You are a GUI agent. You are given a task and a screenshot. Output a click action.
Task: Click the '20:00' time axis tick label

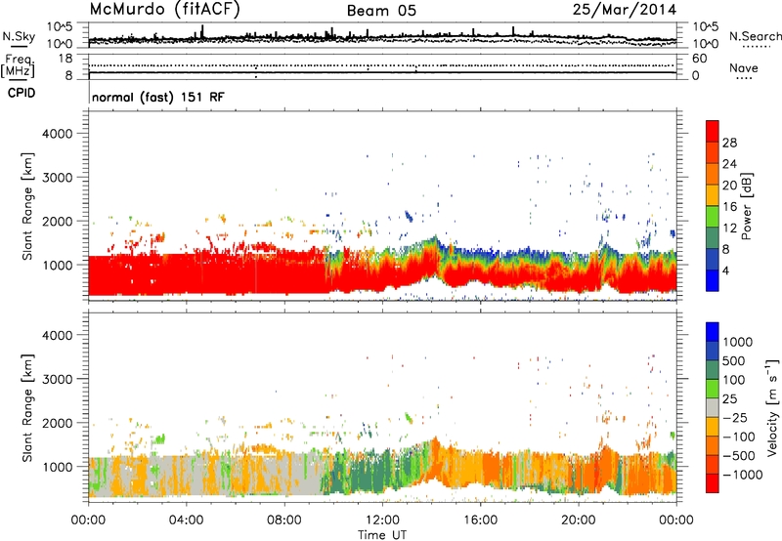click(579, 520)
